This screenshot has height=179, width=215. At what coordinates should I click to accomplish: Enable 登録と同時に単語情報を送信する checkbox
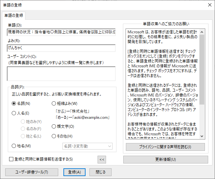click(11, 159)
